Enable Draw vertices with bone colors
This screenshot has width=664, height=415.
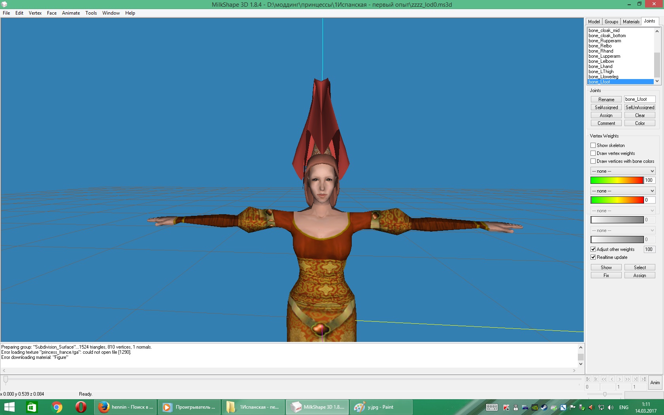coord(593,161)
